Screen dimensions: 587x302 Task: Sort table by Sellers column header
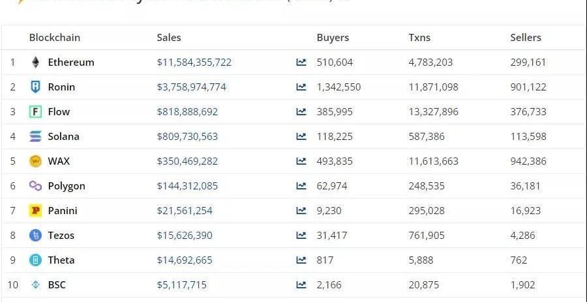pos(526,38)
